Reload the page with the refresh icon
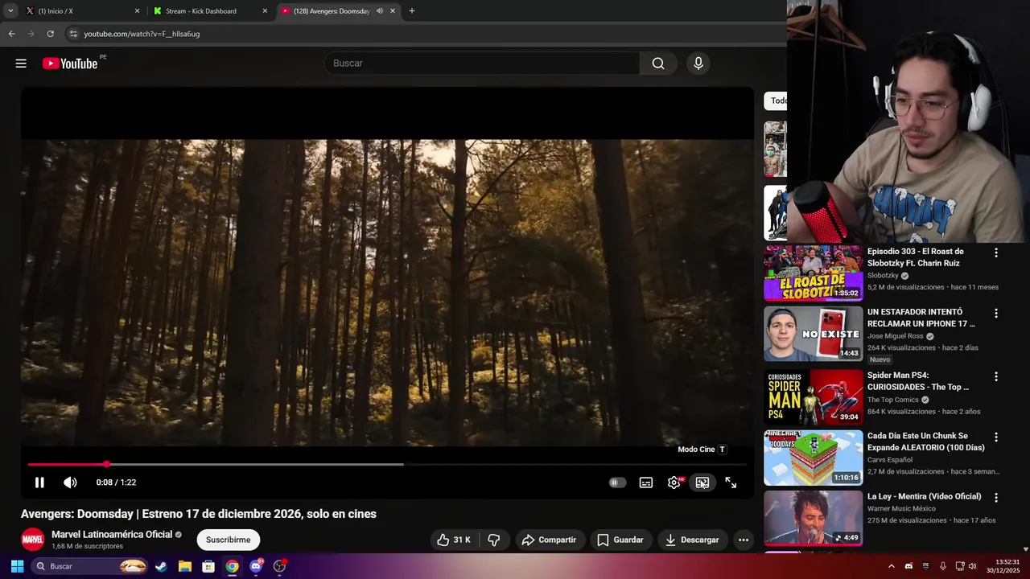This screenshot has width=1030, height=579. pyautogui.click(x=50, y=34)
